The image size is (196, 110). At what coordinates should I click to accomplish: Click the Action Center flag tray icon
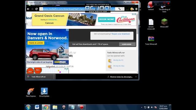pyautogui.click(x=156, y=107)
